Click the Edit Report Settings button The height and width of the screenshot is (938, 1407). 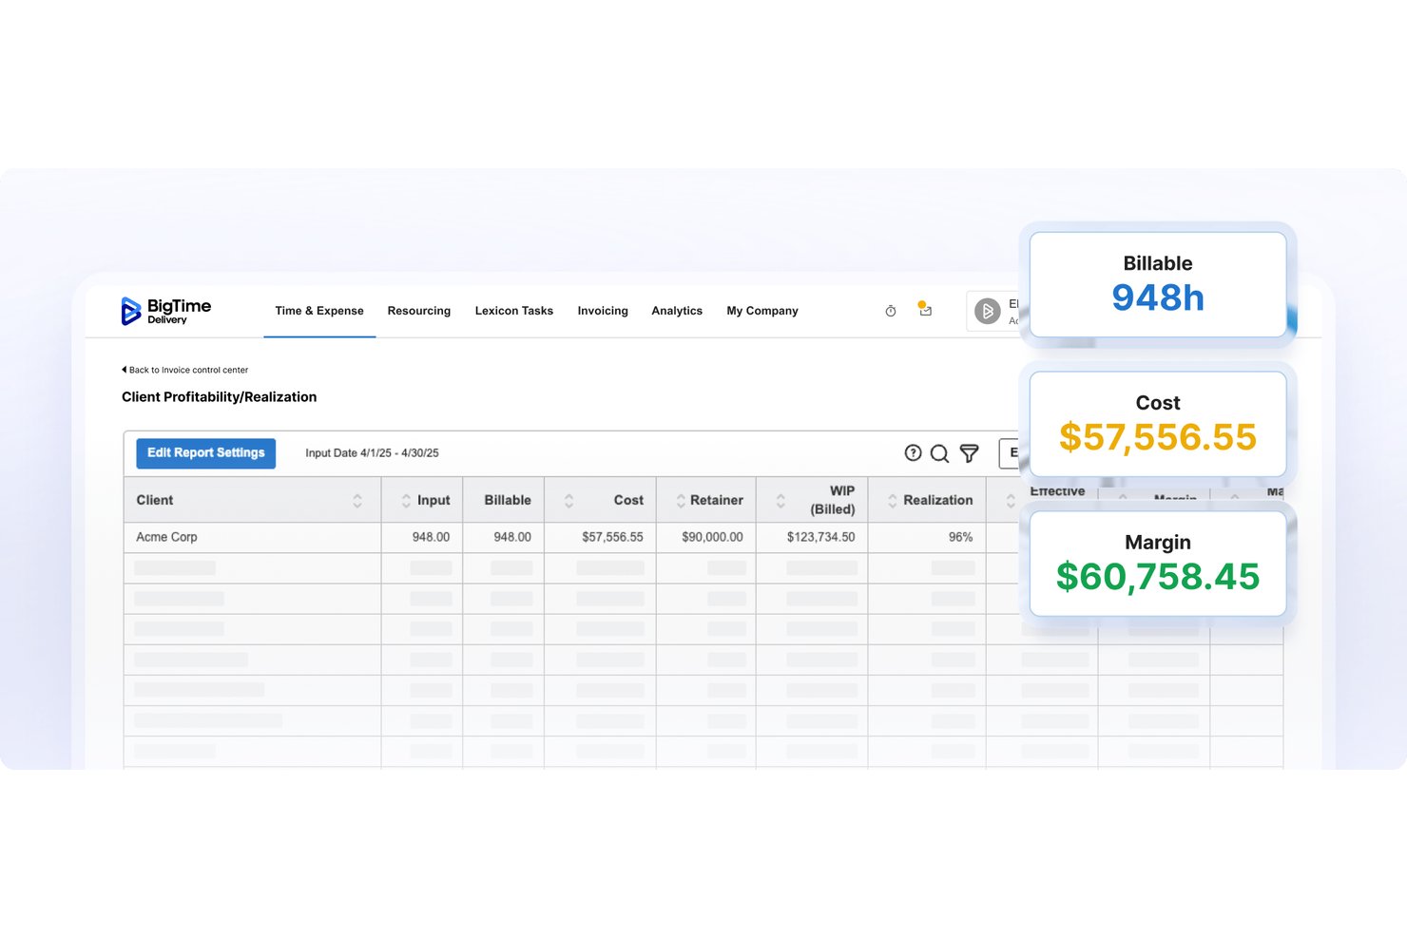coord(206,453)
